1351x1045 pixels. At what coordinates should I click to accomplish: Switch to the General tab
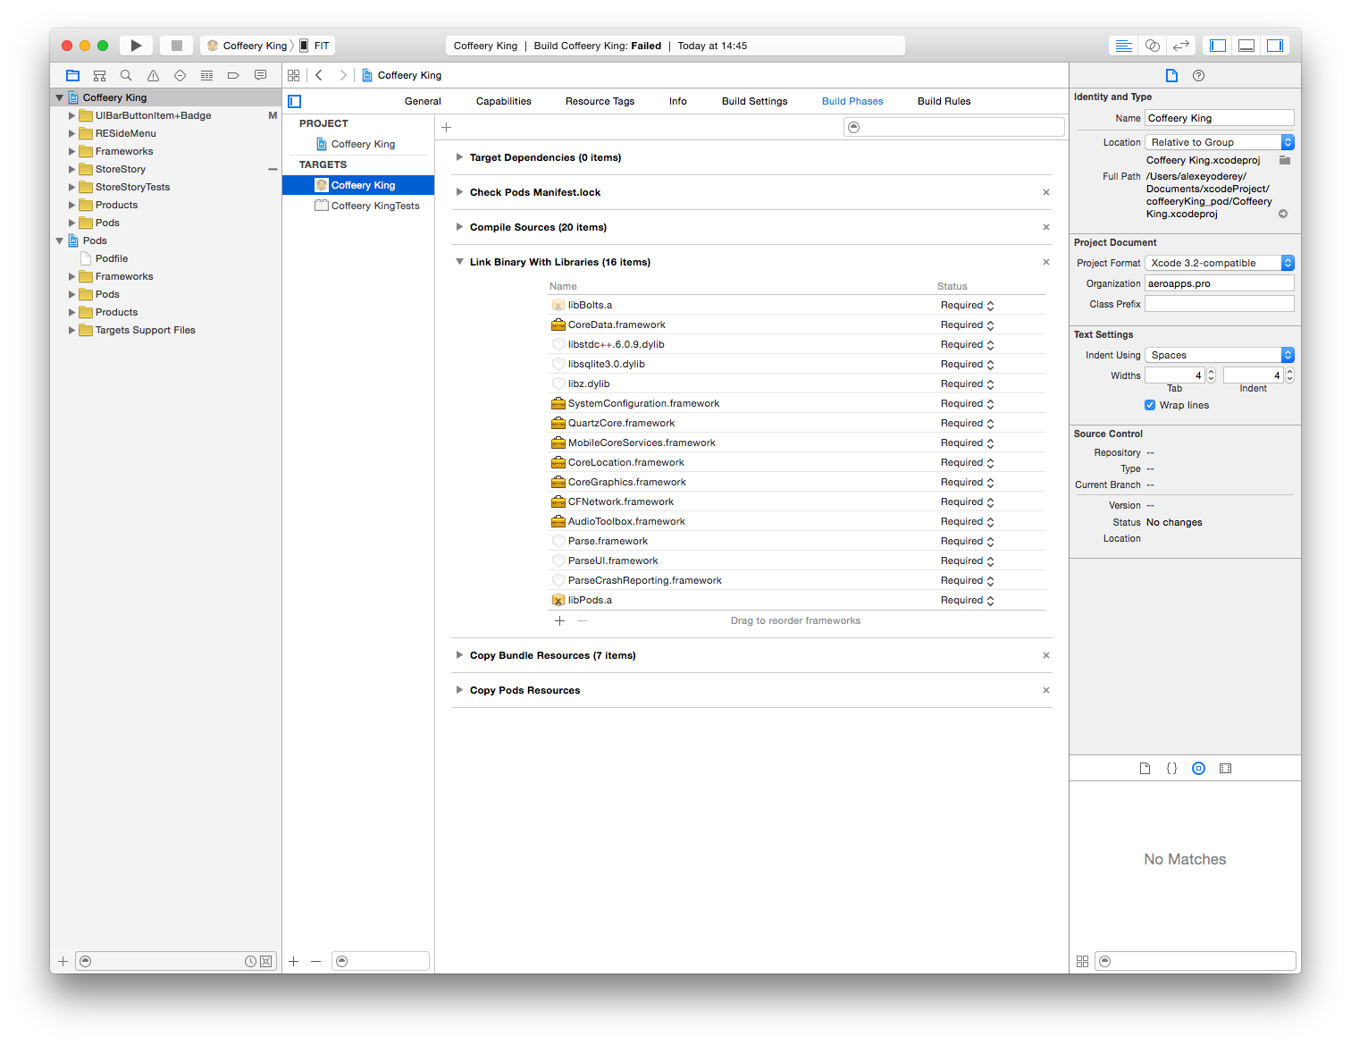423,102
